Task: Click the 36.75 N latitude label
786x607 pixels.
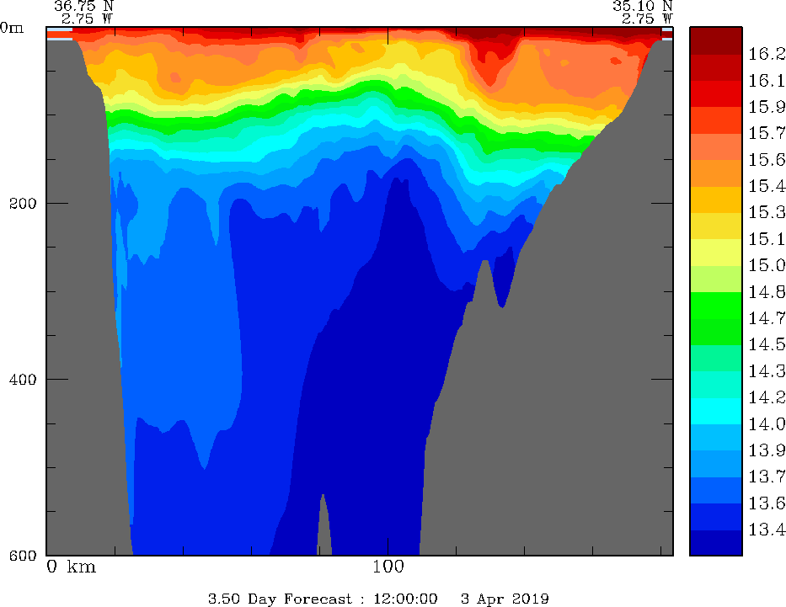Action: point(83,5)
